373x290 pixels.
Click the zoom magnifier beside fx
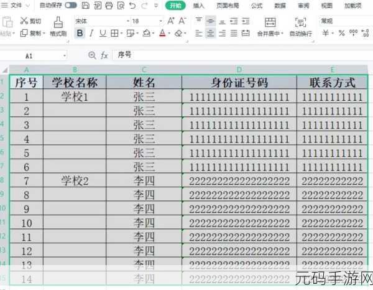point(92,55)
